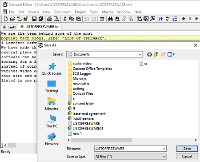Click the Up One Level folder icon

click(156, 54)
